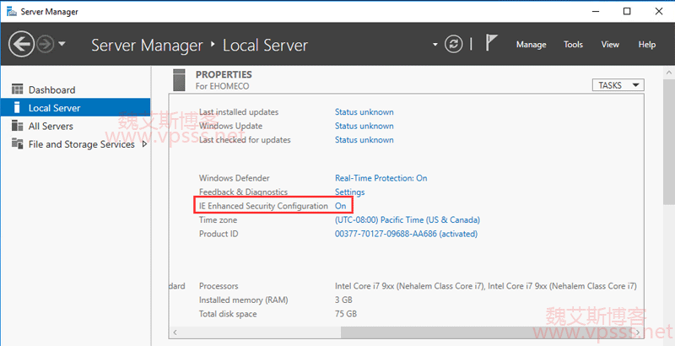The height and width of the screenshot is (346, 675).
Task: Open the dropdown arrow beside refresh icon
Action: tap(435, 45)
